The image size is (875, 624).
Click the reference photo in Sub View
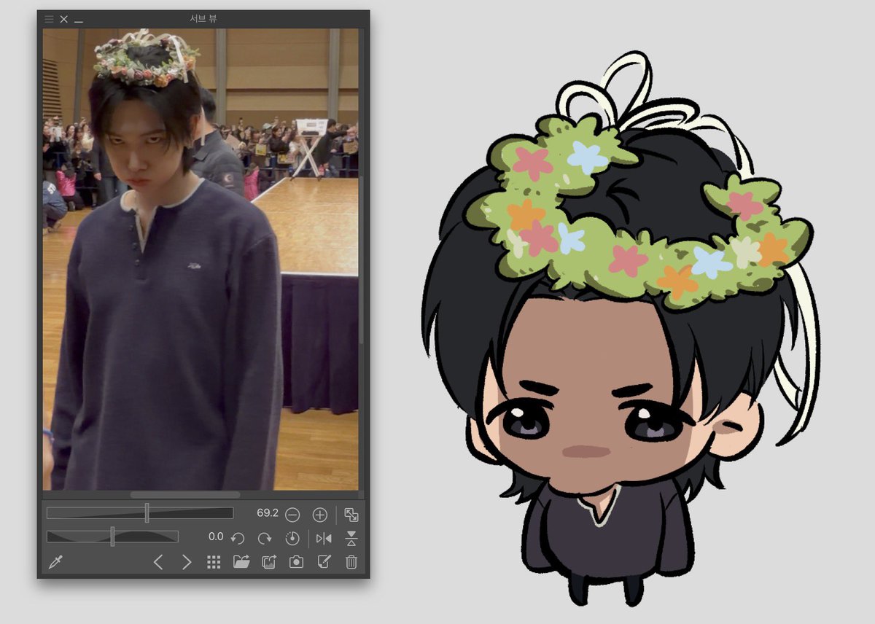coord(201,260)
